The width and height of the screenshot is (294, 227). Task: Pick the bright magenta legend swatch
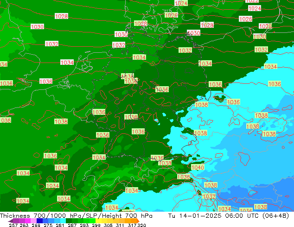point(27,221)
